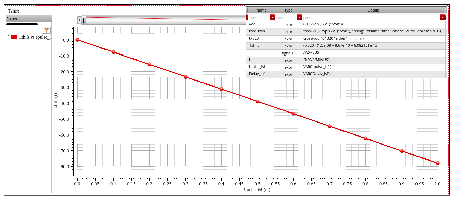This screenshot has width=453, height=199.
Task: Click the VAR("Ipulse_isf") details cell
Action: click(x=374, y=67)
